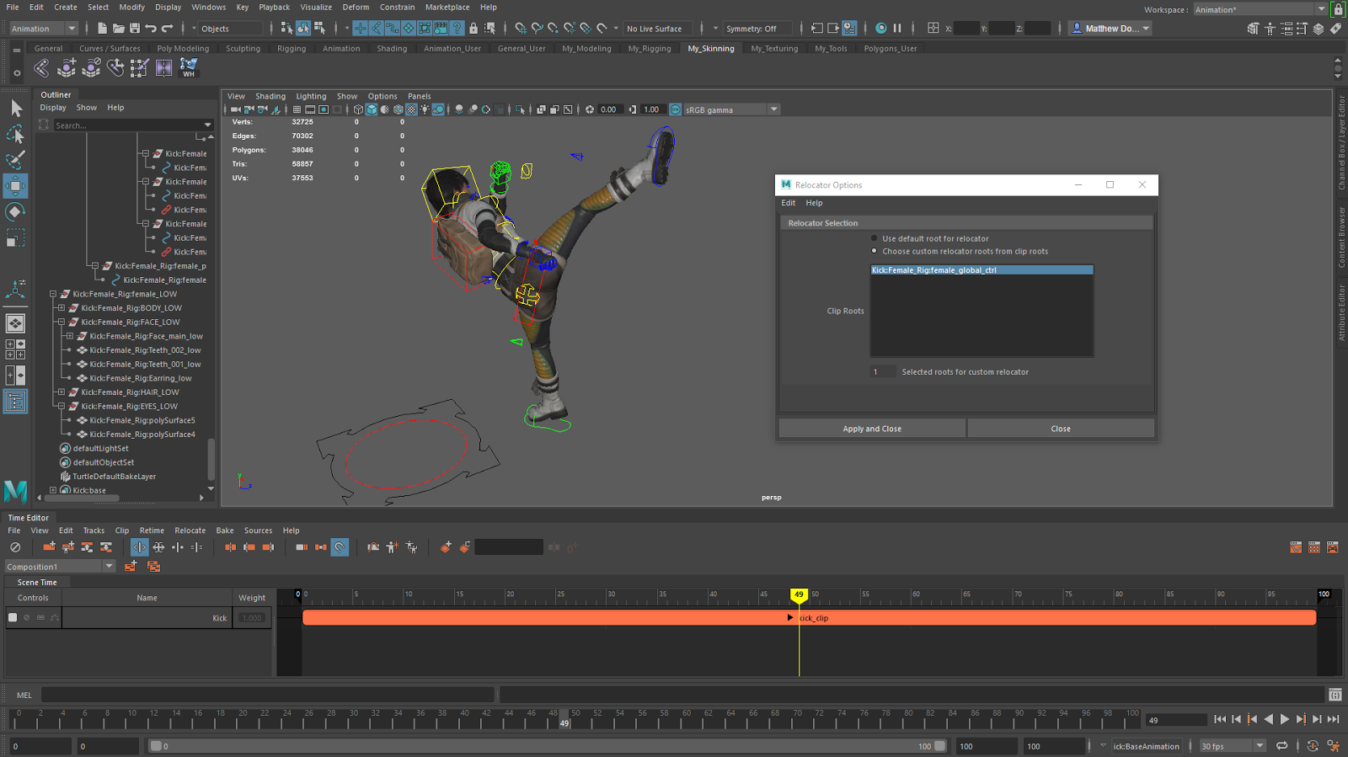Toggle the viewport grid display icon
This screenshot has height=757, width=1348.
click(297, 109)
